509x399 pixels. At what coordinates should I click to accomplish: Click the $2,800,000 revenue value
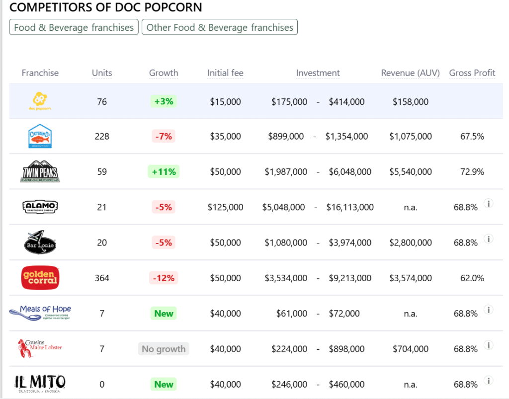pyautogui.click(x=410, y=242)
